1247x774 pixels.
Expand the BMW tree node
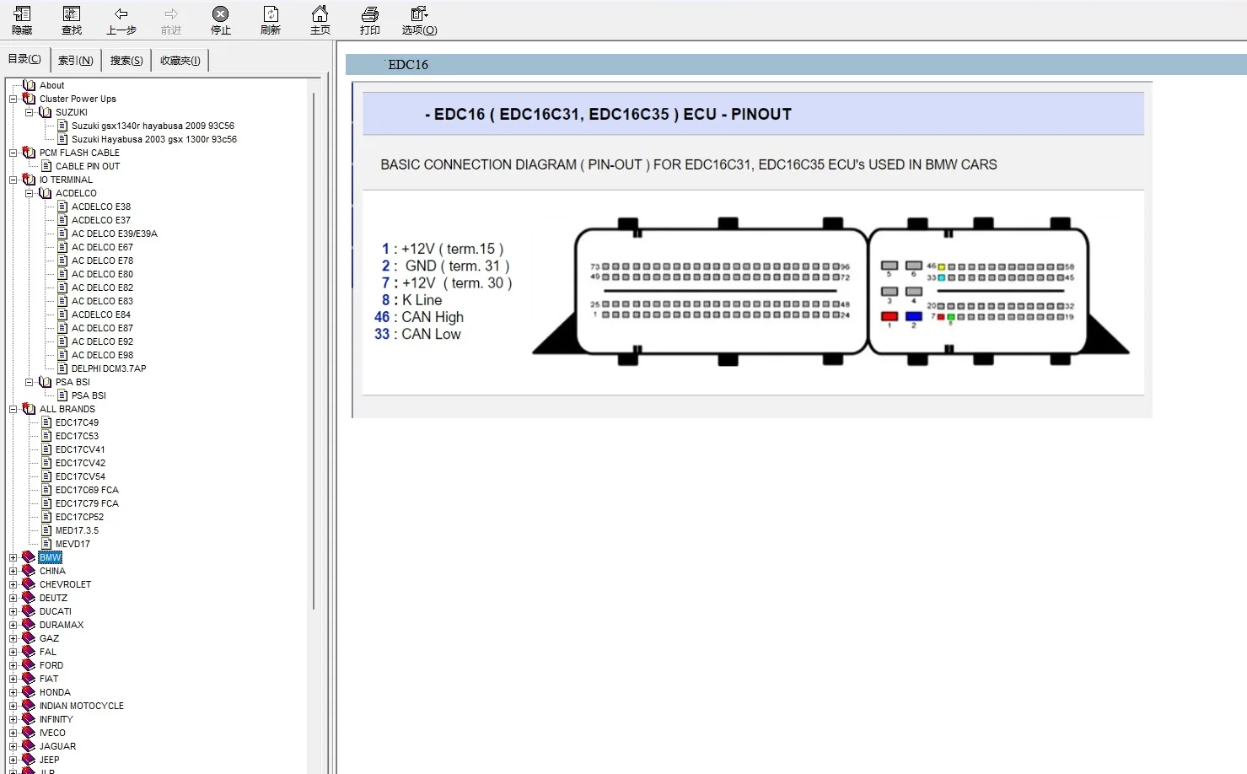[13, 558]
